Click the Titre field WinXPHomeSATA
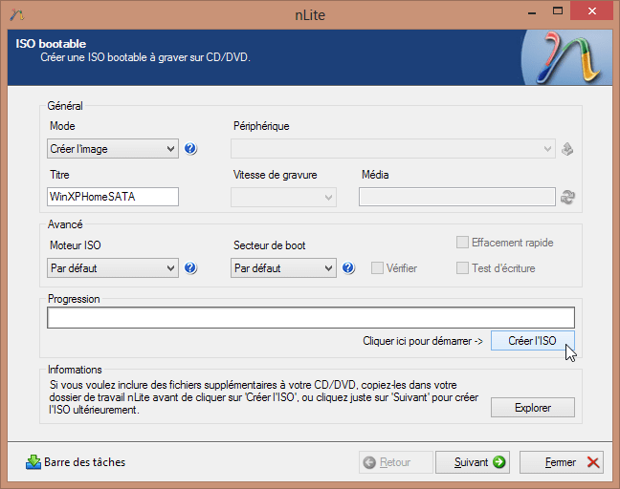The height and width of the screenshot is (489, 620). [x=113, y=197]
